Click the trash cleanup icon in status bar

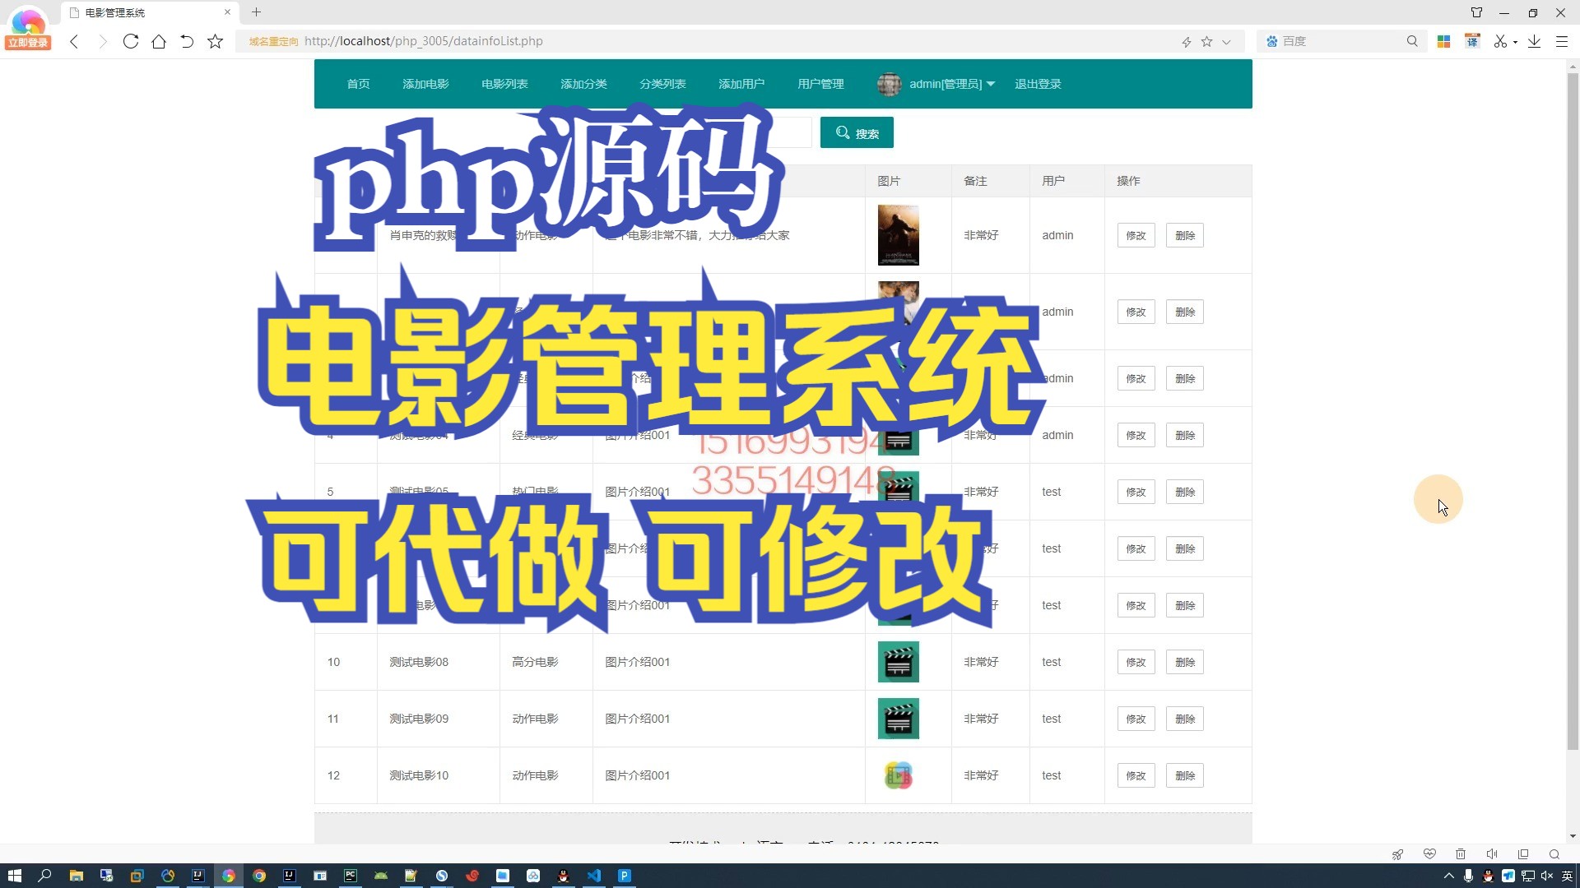point(1461,854)
